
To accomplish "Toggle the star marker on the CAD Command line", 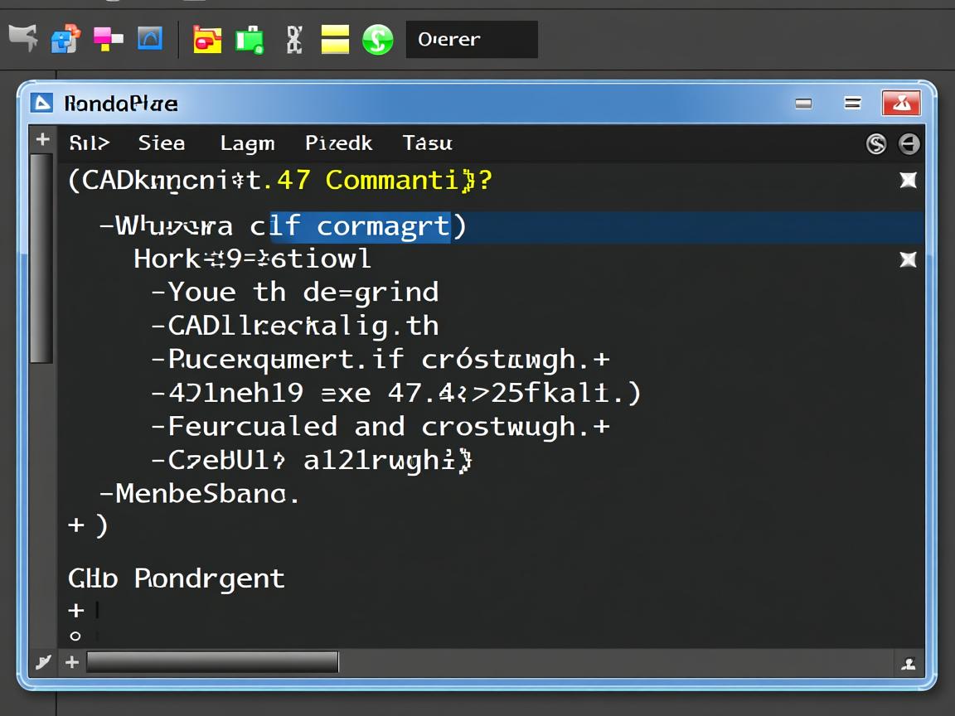I will click(909, 180).
